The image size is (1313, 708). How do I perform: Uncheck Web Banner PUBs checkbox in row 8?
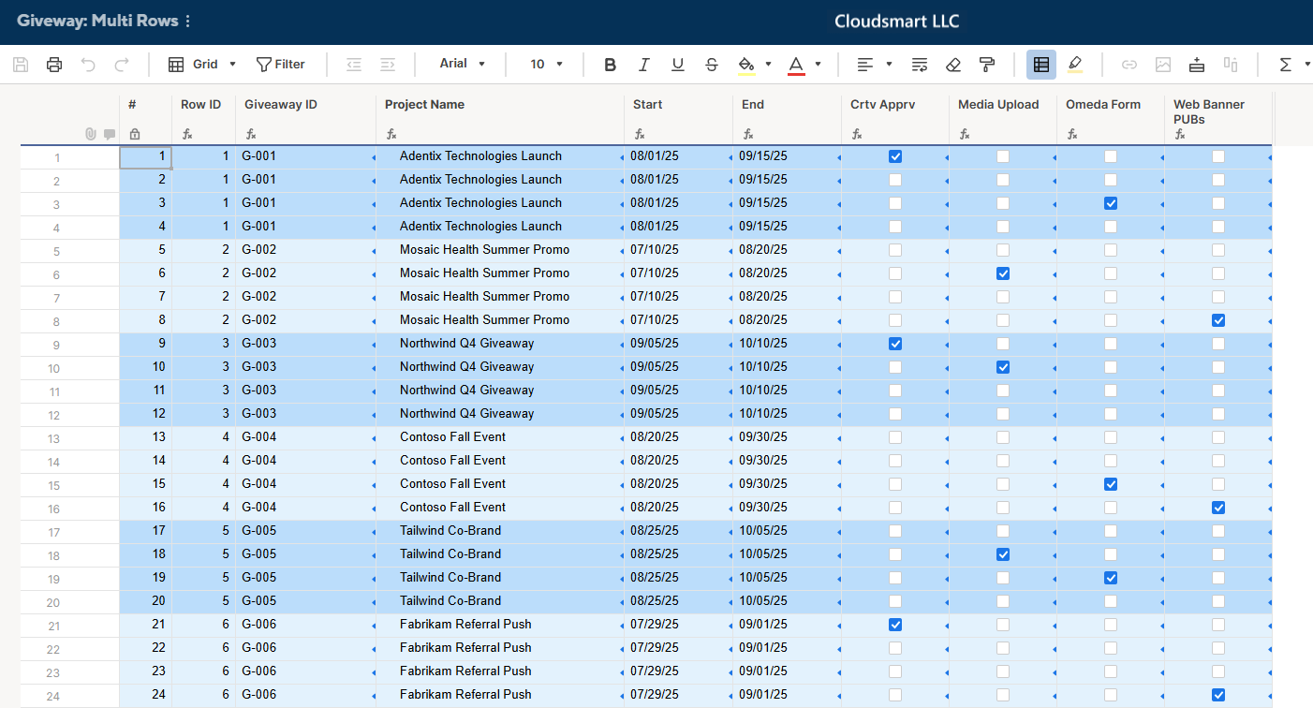[x=1218, y=320]
